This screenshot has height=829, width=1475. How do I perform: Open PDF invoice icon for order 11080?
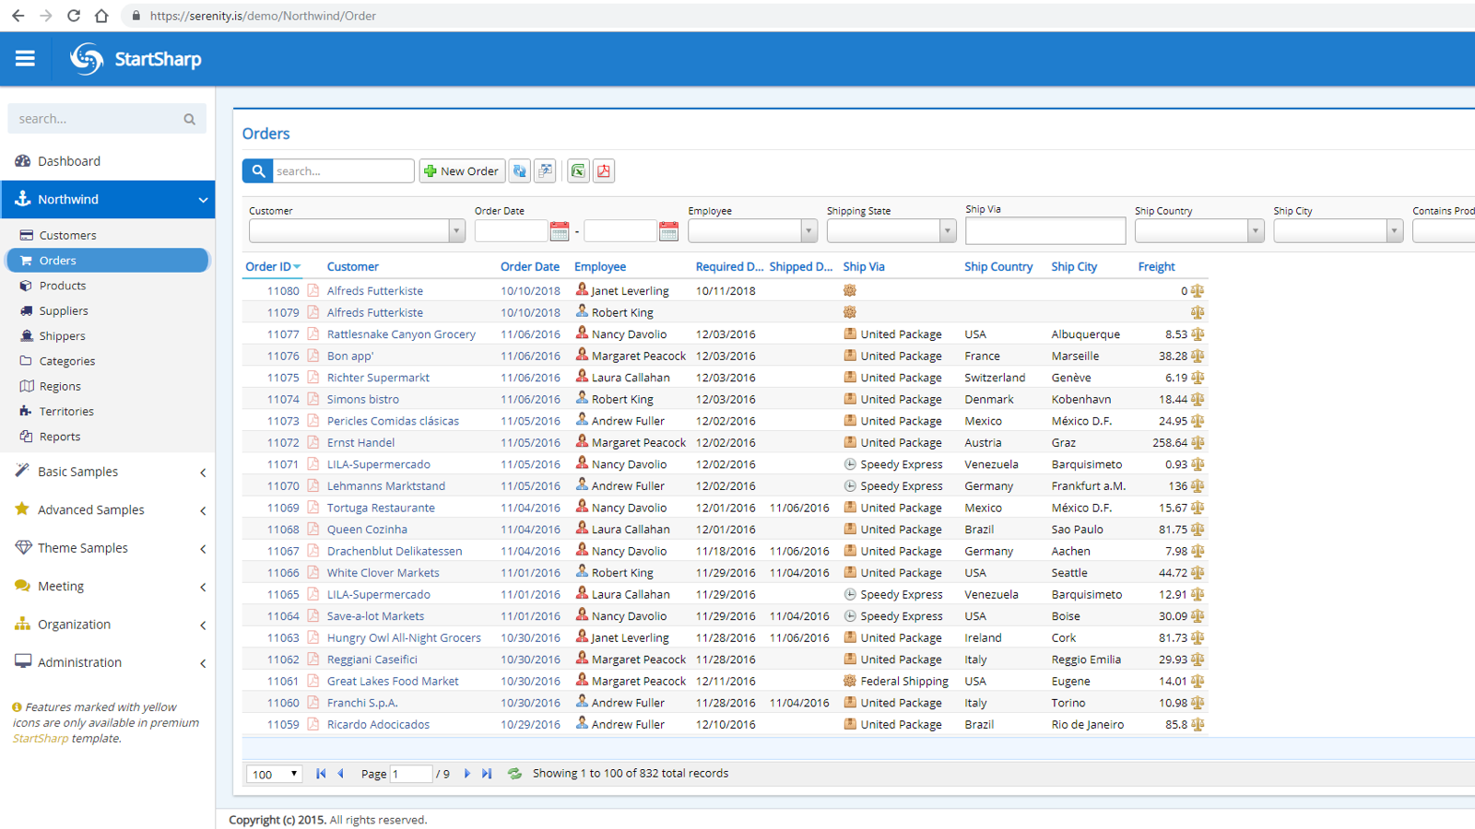tap(313, 291)
